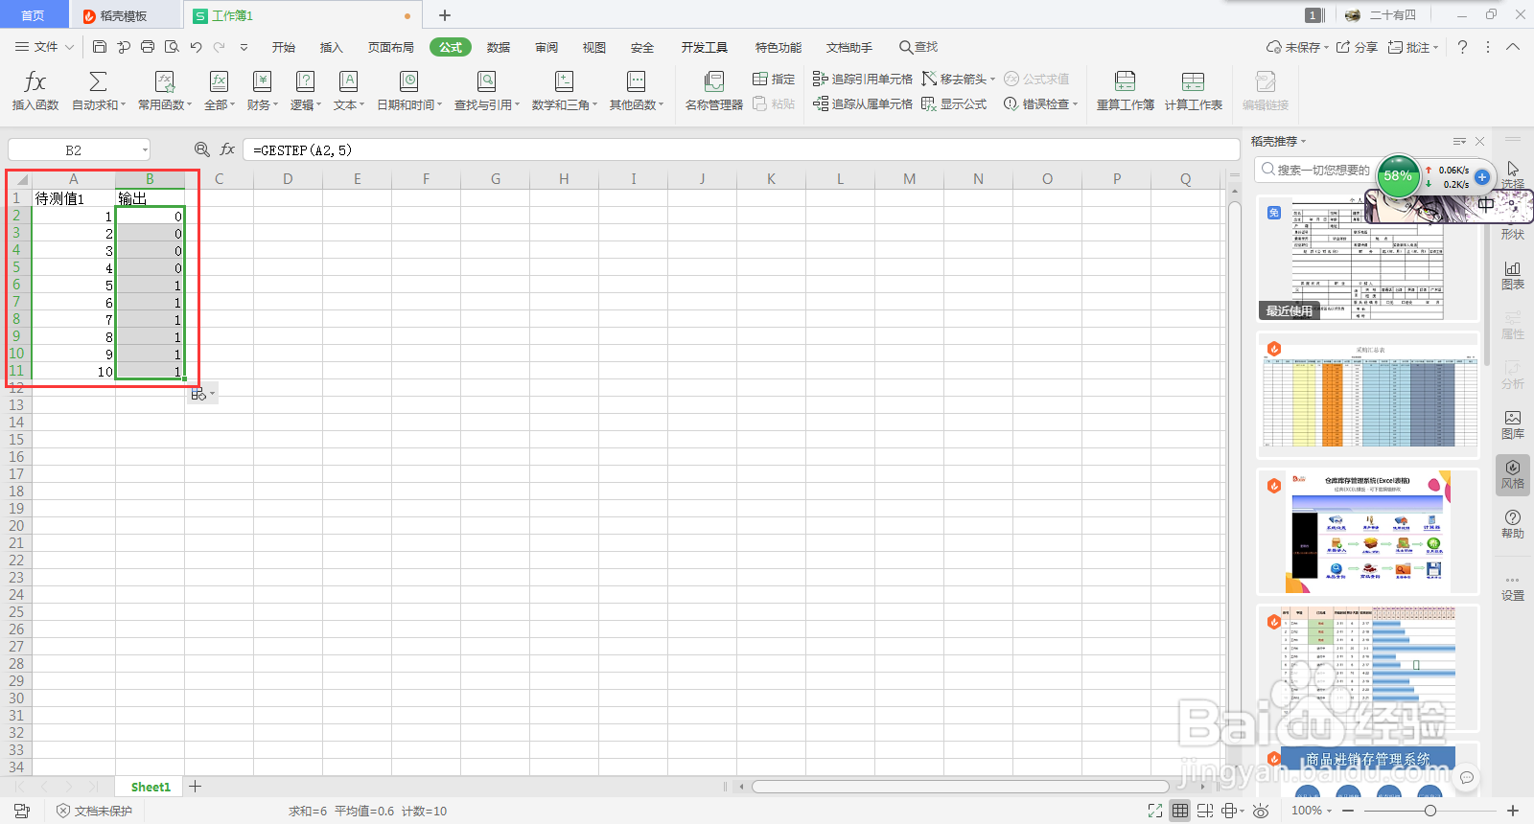
Task: Toggle 显示公式 show formulas
Action: pyautogui.click(x=954, y=103)
